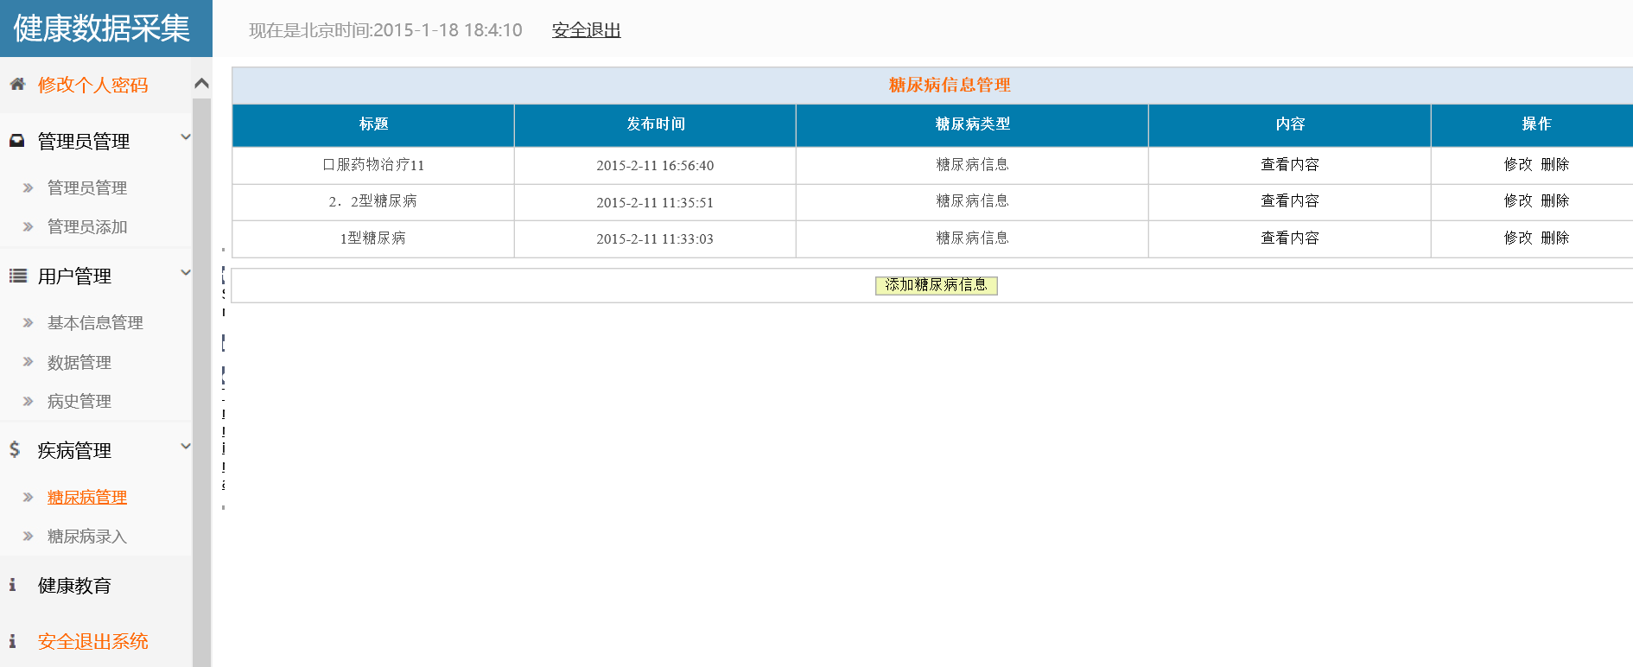The height and width of the screenshot is (667, 1633).
Task: Click the 口服药物治疗11 title cell
Action: click(373, 165)
